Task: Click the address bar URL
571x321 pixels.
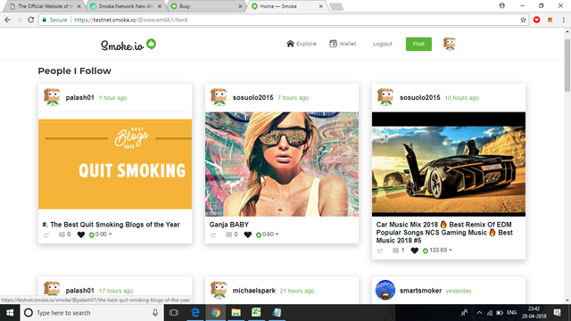Action: (131, 20)
